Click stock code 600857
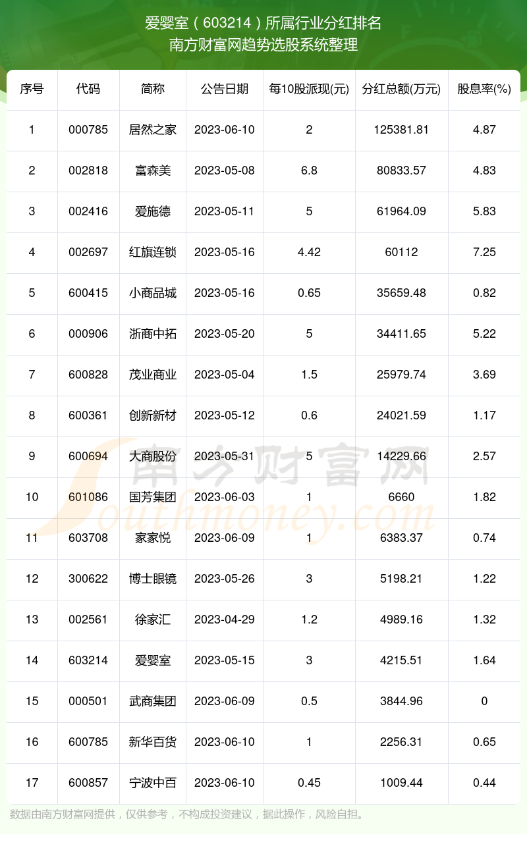 (x=88, y=783)
